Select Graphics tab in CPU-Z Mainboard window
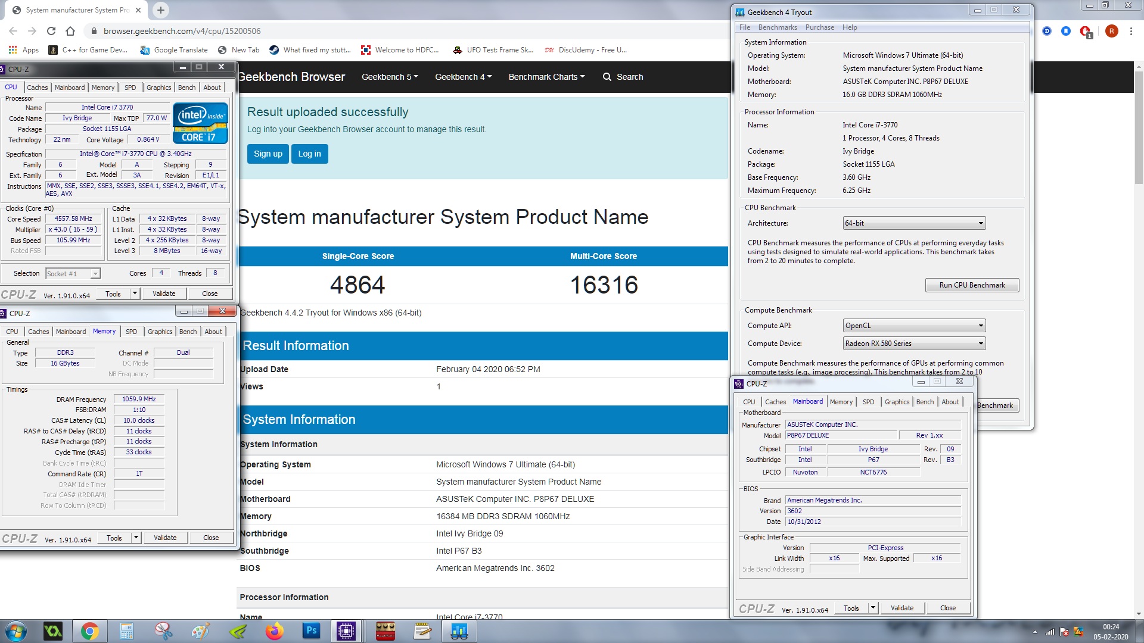Screen dimensions: 1144x643 point(897,402)
